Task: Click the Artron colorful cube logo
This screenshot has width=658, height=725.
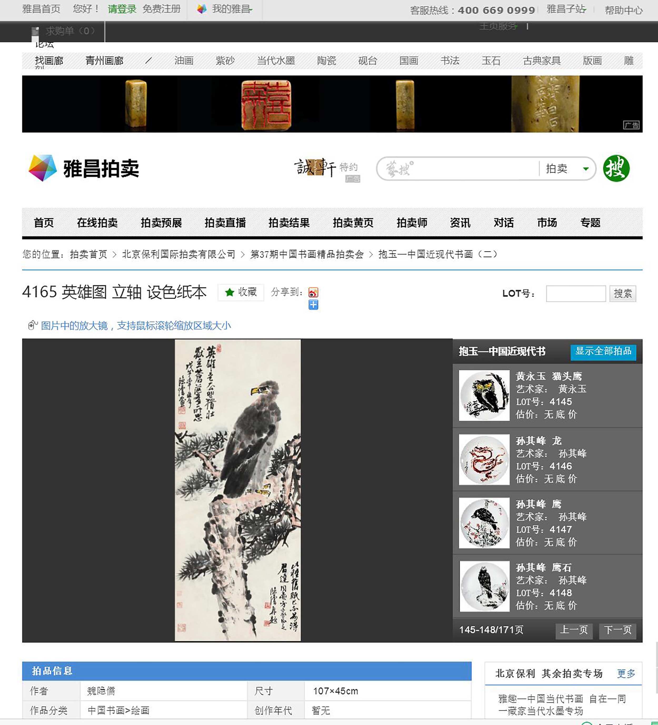Action: (42, 168)
